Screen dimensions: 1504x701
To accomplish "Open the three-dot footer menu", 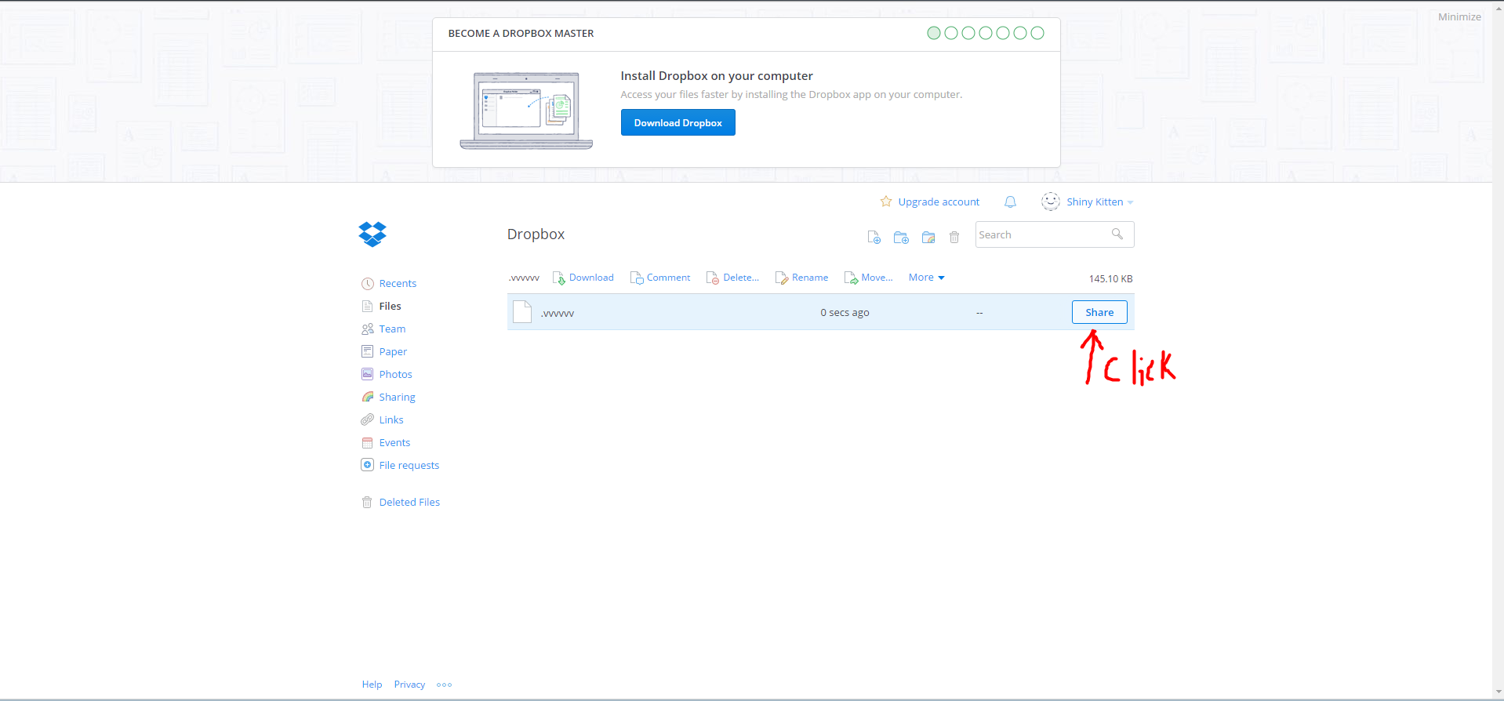I will coord(444,685).
